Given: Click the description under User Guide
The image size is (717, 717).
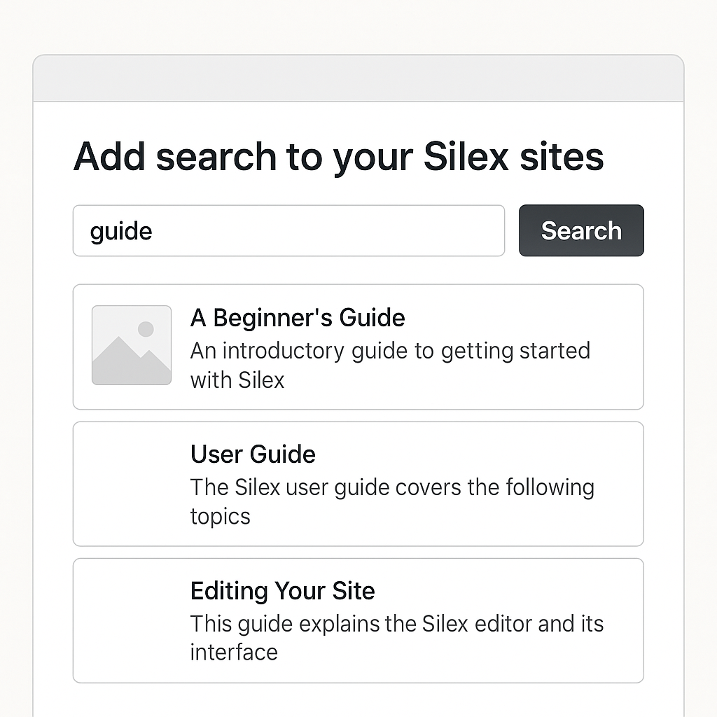Looking at the screenshot, I should [391, 501].
